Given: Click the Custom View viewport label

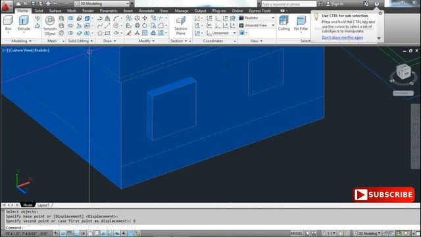Looking at the screenshot, I should 20,50.
